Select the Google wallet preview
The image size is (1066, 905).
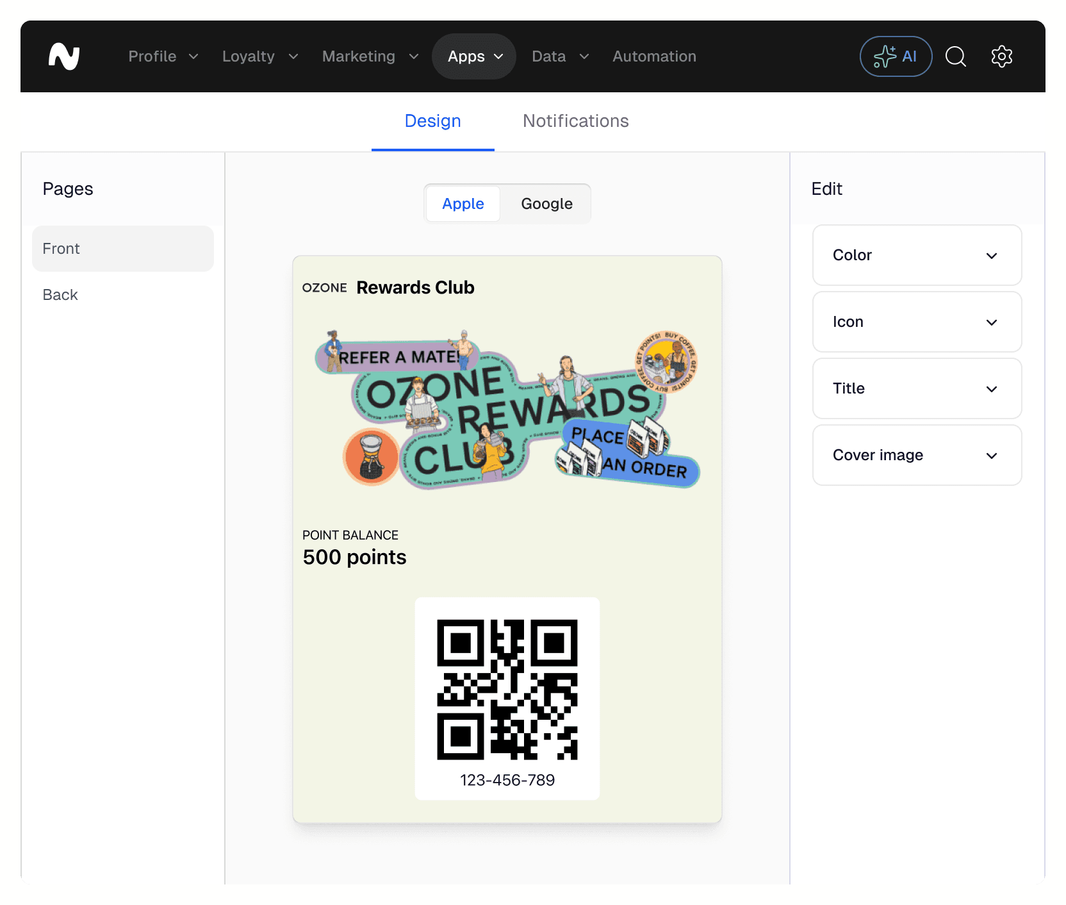(x=546, y=204)
